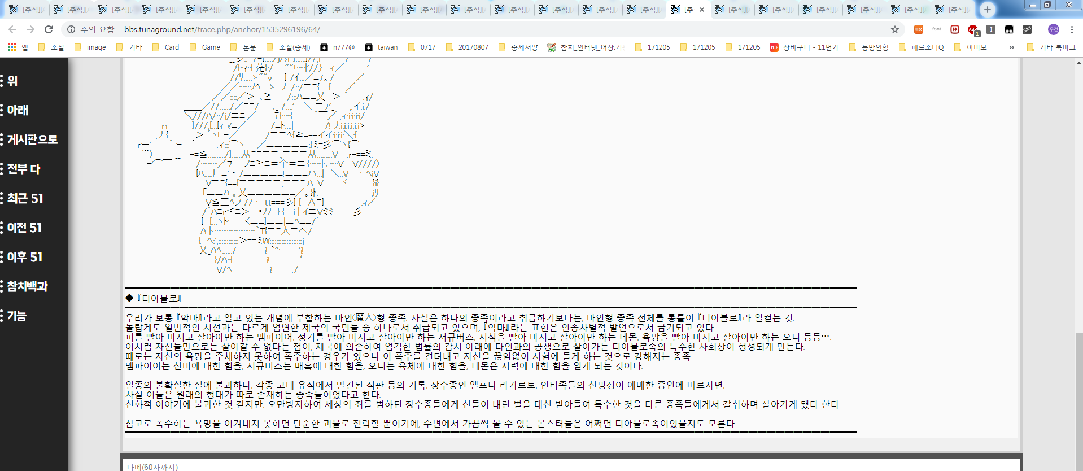This screenshot has width=1083, height=471.
Task: Open a new browser tab
Action: [987, 9]
